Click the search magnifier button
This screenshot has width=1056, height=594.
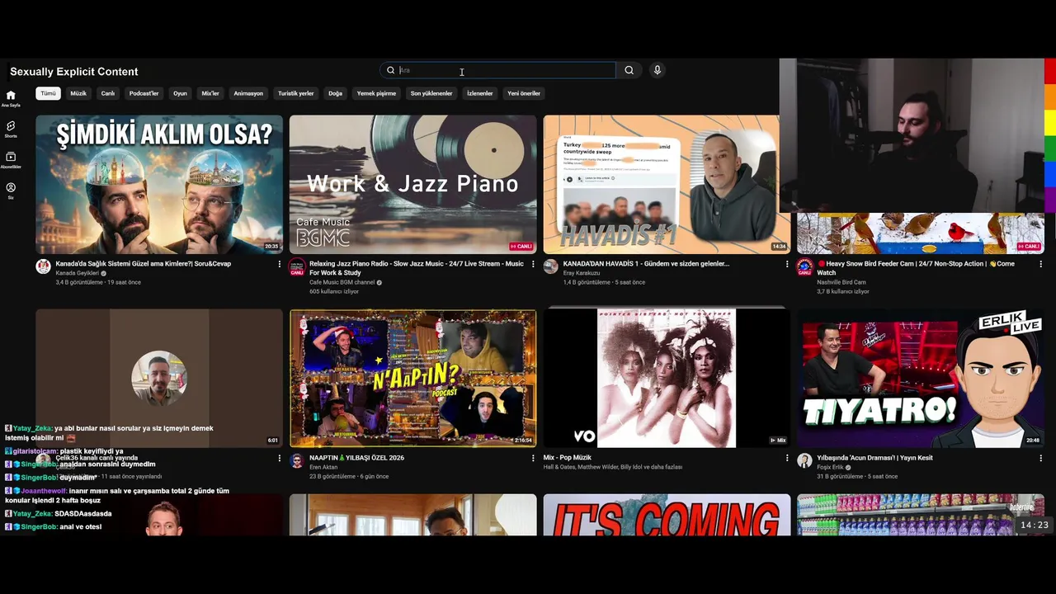click(x=629, y=70)
